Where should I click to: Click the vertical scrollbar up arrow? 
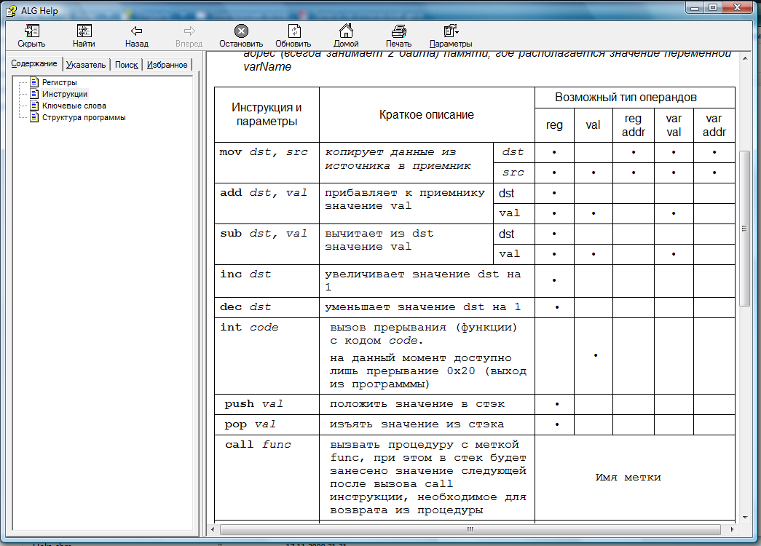744,59
